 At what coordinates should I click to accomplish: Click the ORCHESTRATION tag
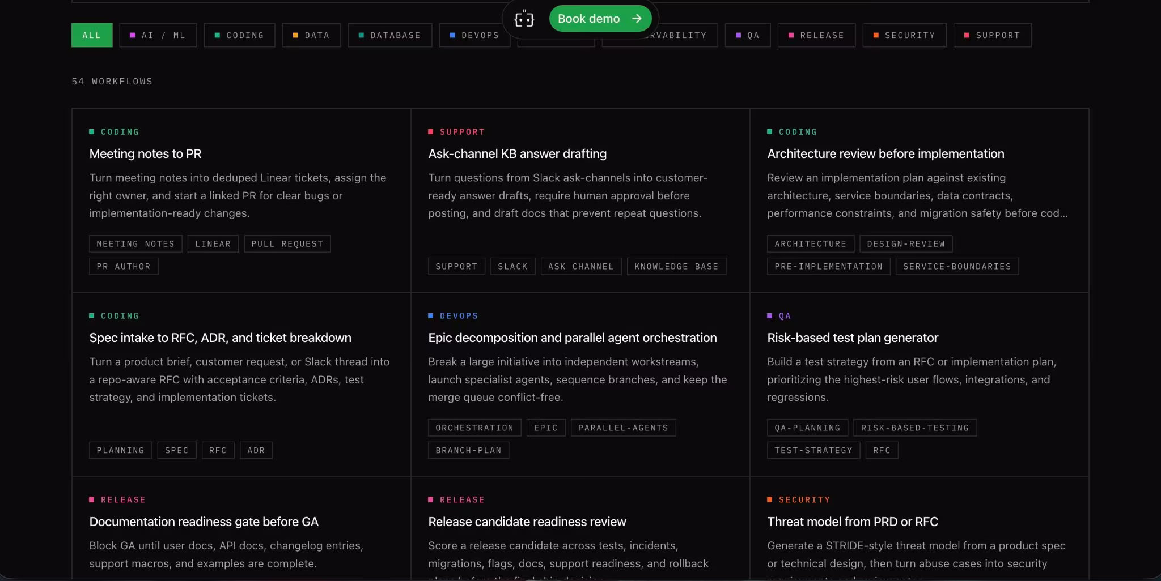click(474, 428)
